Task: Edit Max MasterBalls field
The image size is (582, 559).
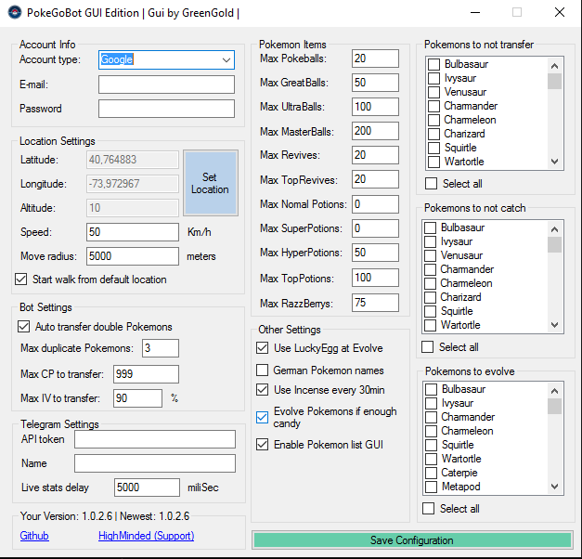Action: tap(375, 131)
